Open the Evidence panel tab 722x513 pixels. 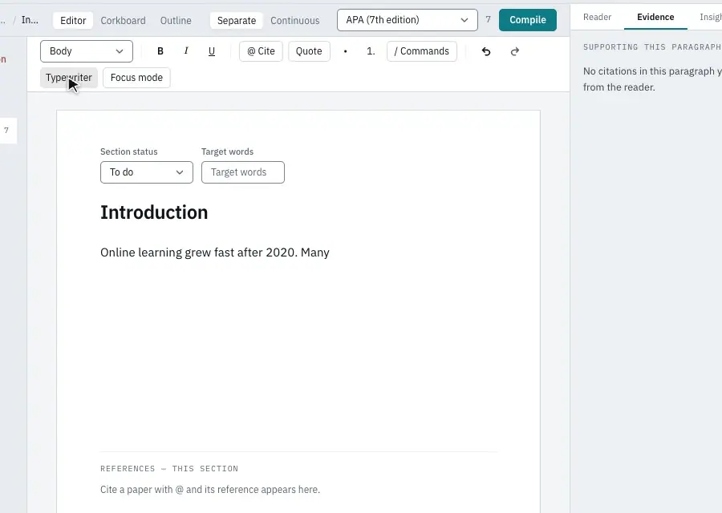coord(655,17)
